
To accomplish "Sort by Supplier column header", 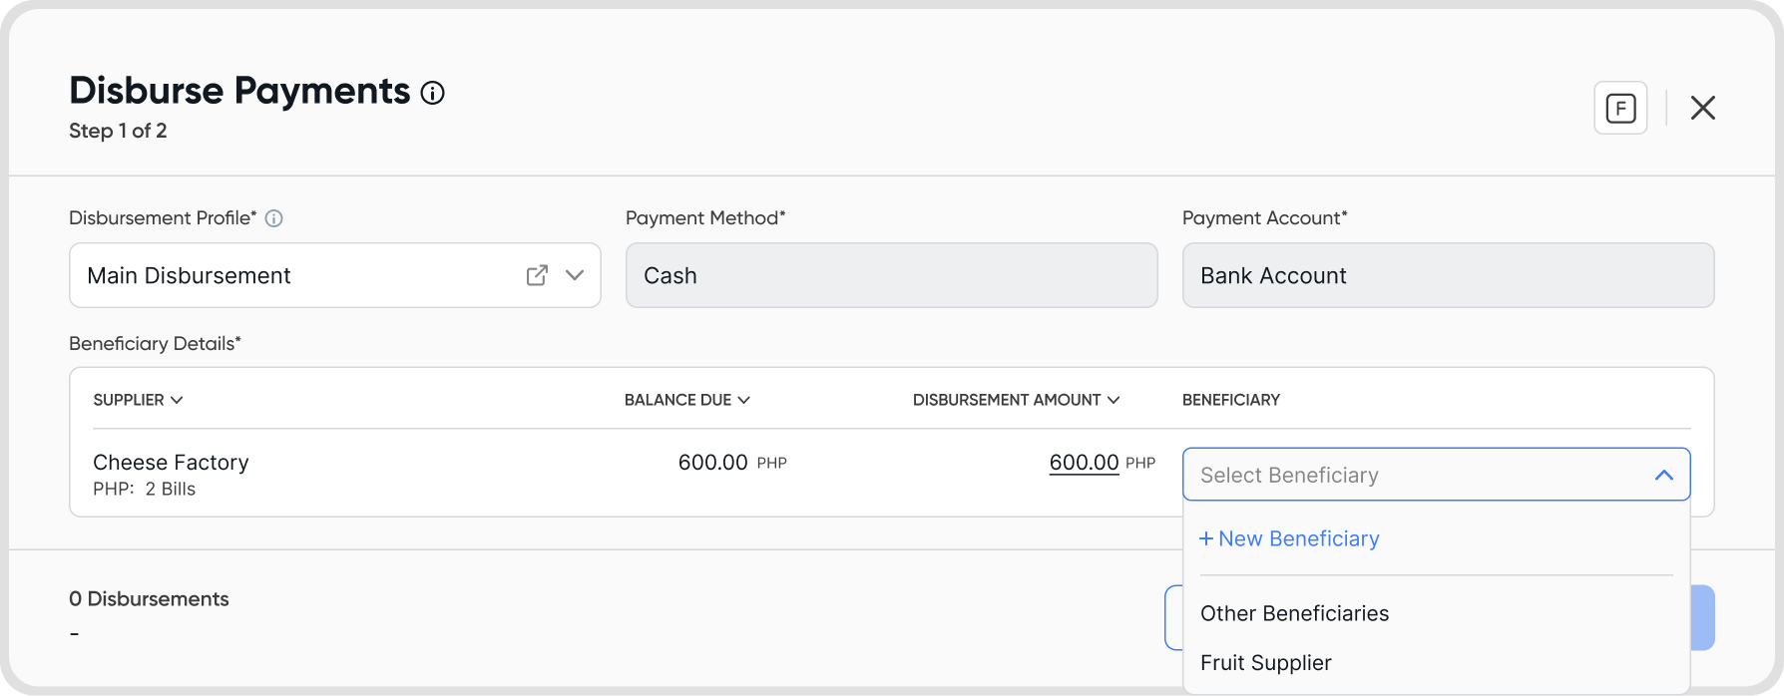I will point(138,400).
